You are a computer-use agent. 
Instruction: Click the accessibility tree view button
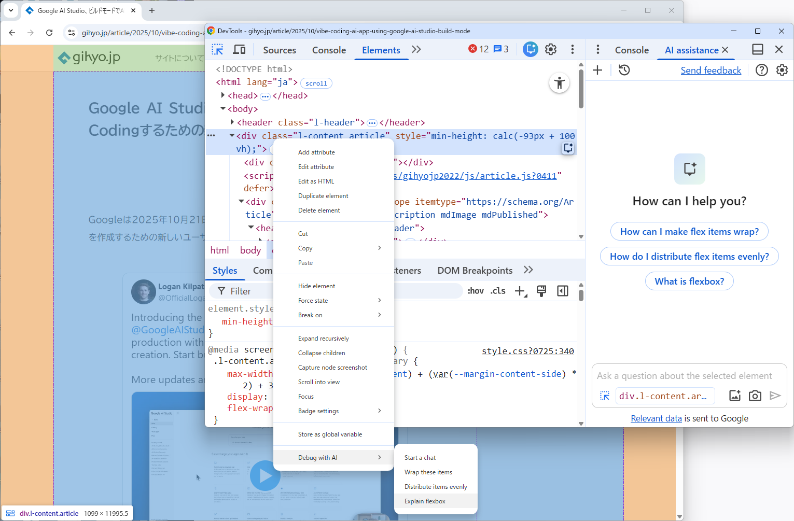point(559,83)
